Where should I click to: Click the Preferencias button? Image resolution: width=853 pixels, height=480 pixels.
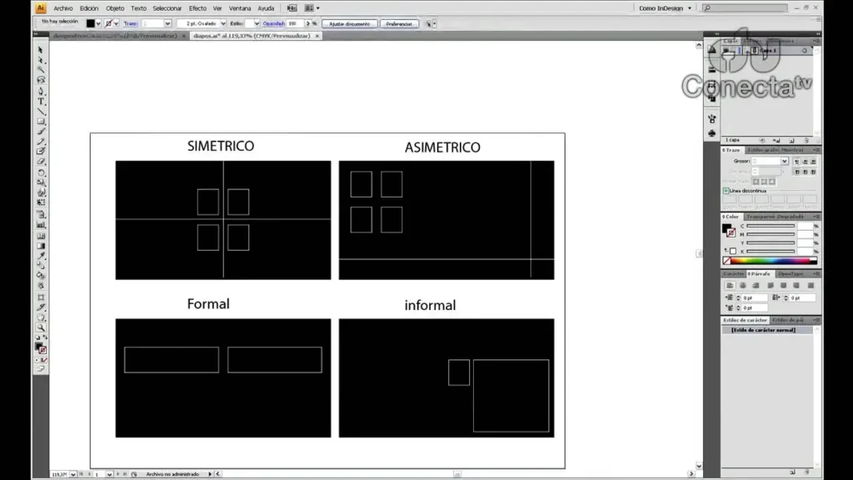(400, 23)
